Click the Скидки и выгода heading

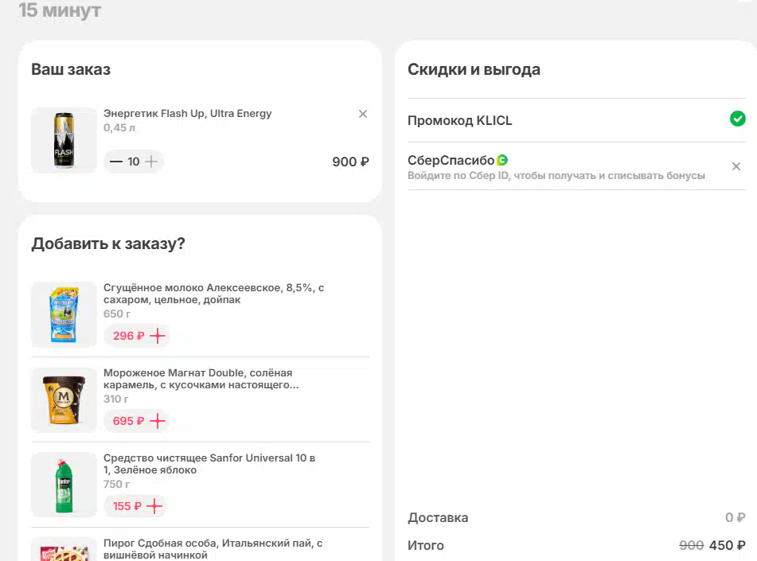point(474,69)
